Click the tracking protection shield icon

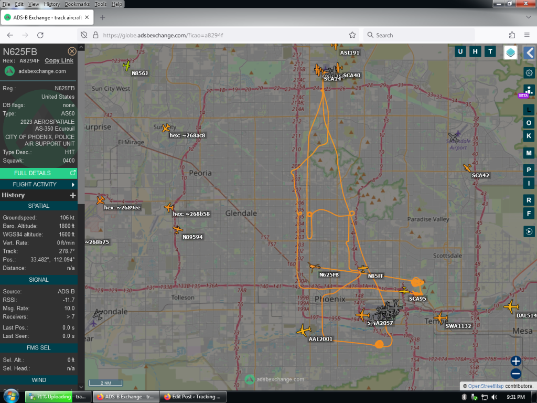point(84,35)
